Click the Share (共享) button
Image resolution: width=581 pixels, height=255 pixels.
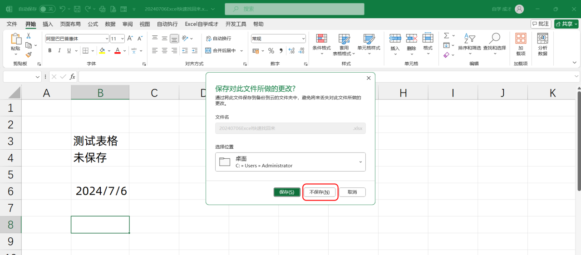coord(566,24)
